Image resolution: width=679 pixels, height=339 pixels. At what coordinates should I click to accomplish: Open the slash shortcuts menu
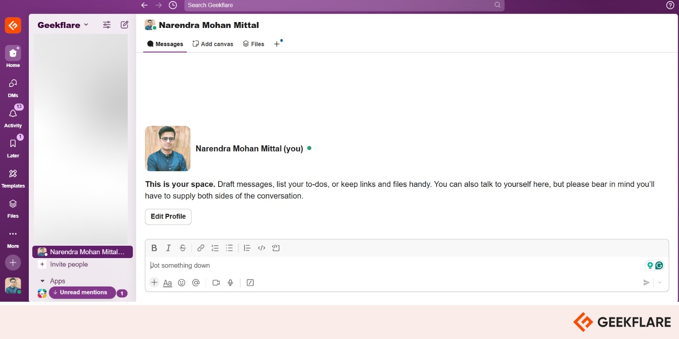tap(250, 283)
